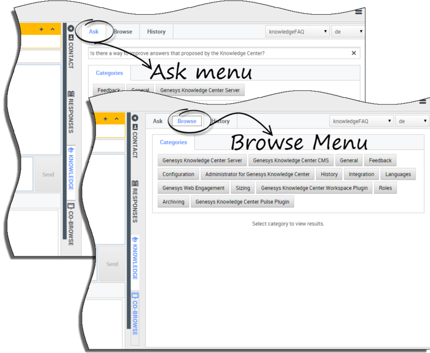Switch to the circled Ask tab
The image size is (430, 353).
(x=94, y=32)
